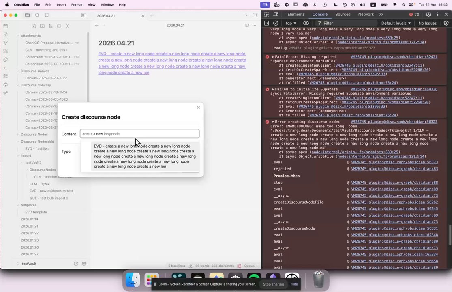The width and height of the screenshot is (452, 292).
Task: Click DevTools inspect element picker icon
Action: tap(267, 15)
